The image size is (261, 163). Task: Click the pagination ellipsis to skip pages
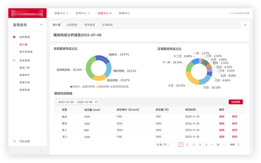tap(212, 145)
